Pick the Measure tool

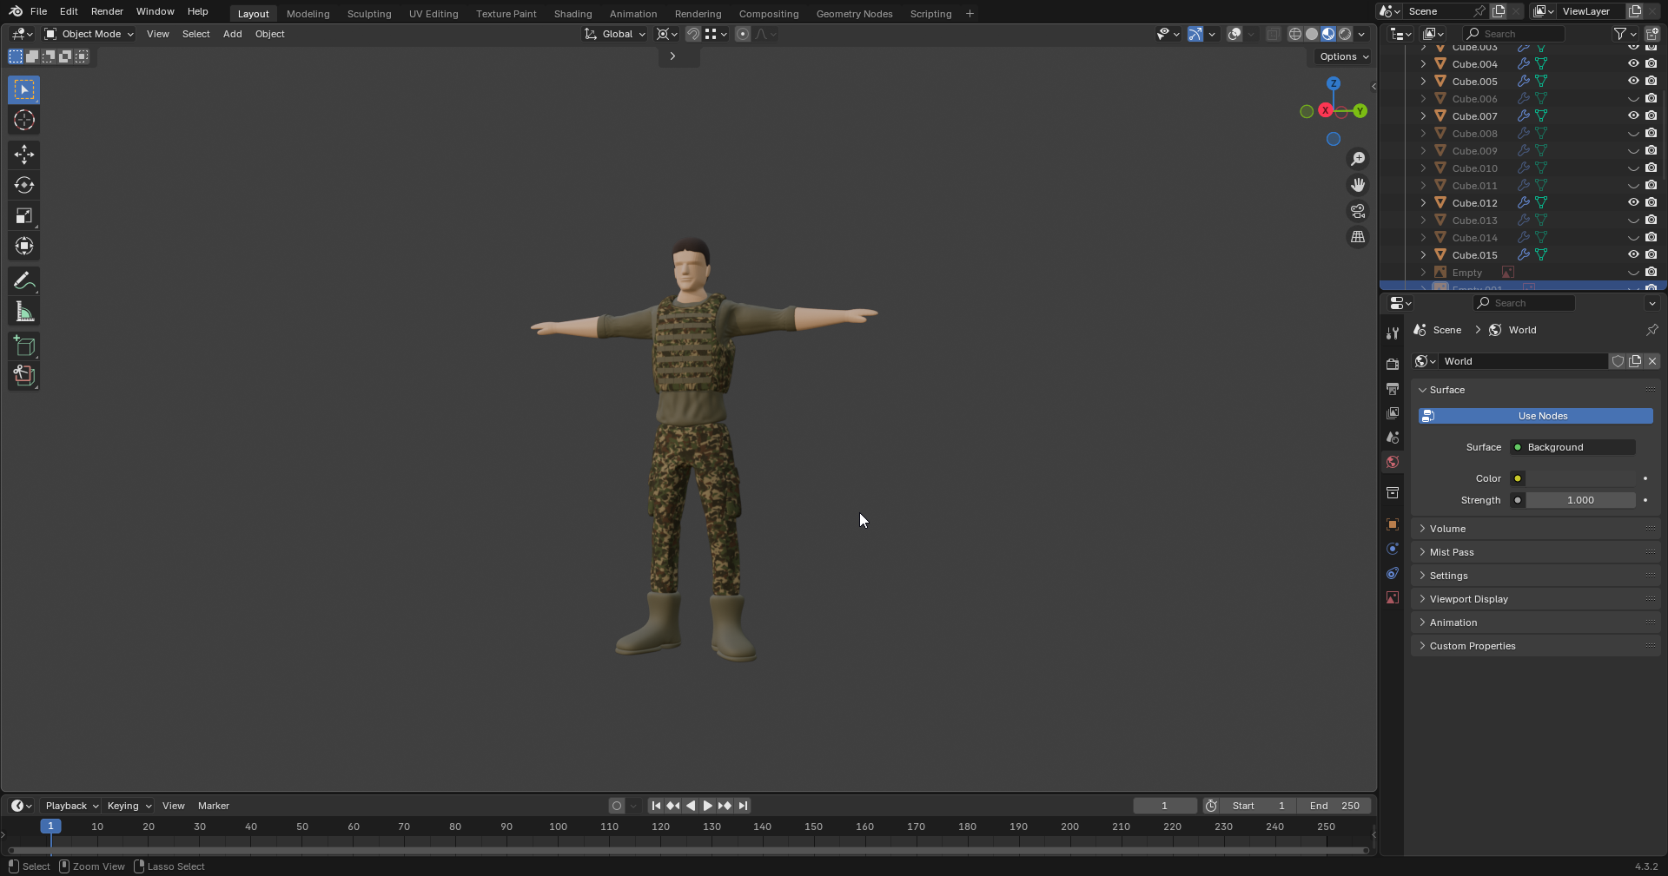click(24, 313)
